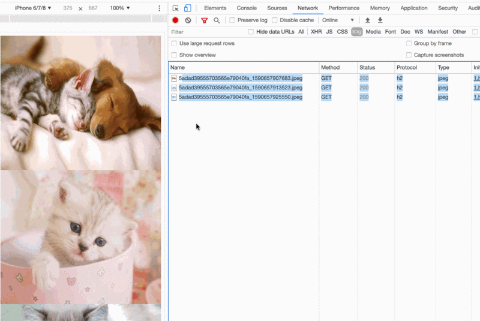Sort by the Method column header
The height and width of the screenshot is (321, 480).
(338, 68)
